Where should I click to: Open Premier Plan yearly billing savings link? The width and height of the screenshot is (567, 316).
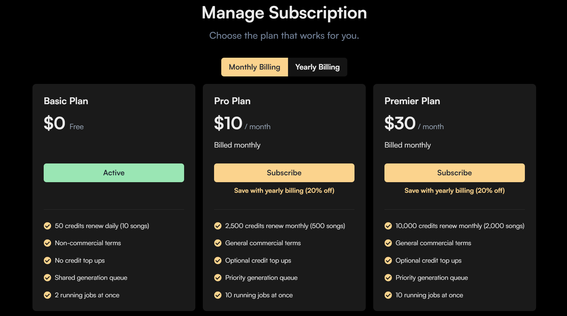coord(455,191)
